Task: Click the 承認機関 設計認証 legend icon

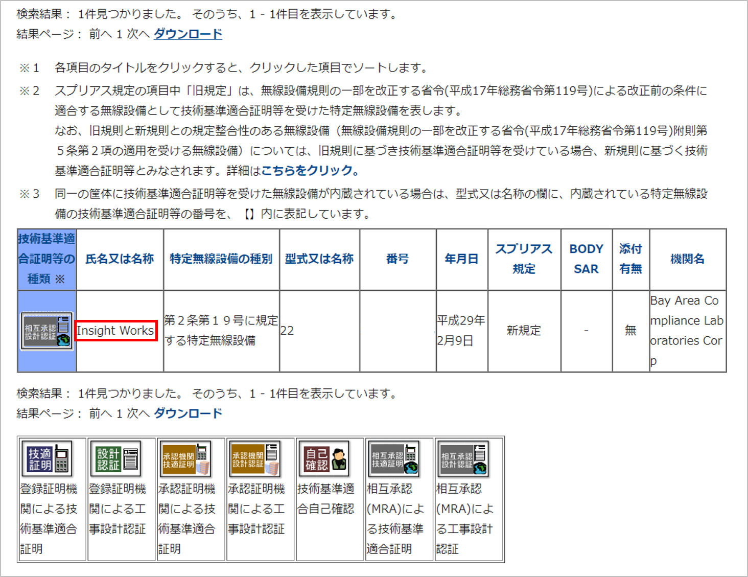Action: click(255, 458)
